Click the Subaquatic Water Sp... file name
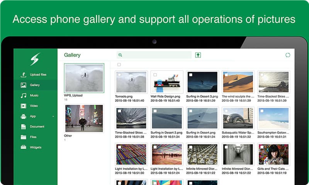The height and width of the screenshot is (185, 309). point(238,133)
